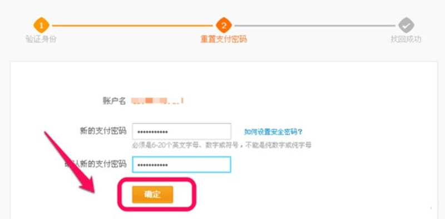445x219 pixels.
Task: Focus the 确认新的支付密码 password field
Action: (x=182, y=164)
